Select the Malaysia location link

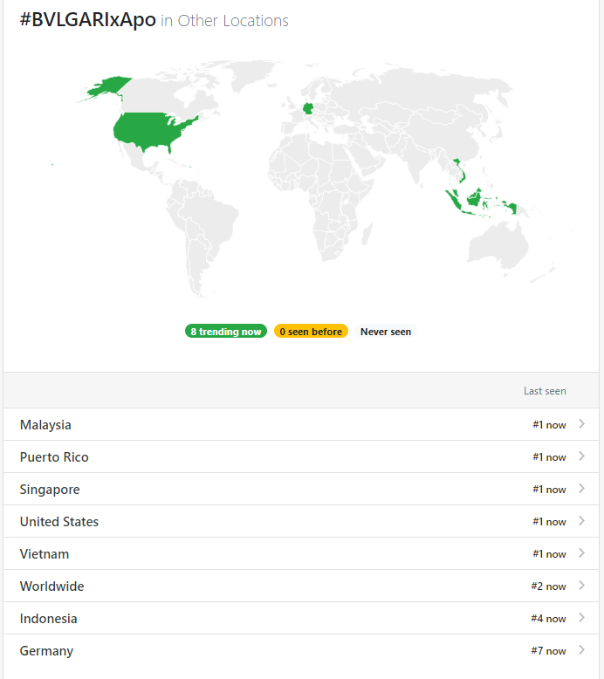click(45, 425)
